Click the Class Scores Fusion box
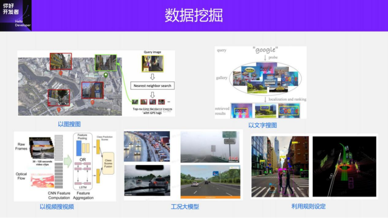This screenshot has height=218, width=388. click(x=108, y=163)
